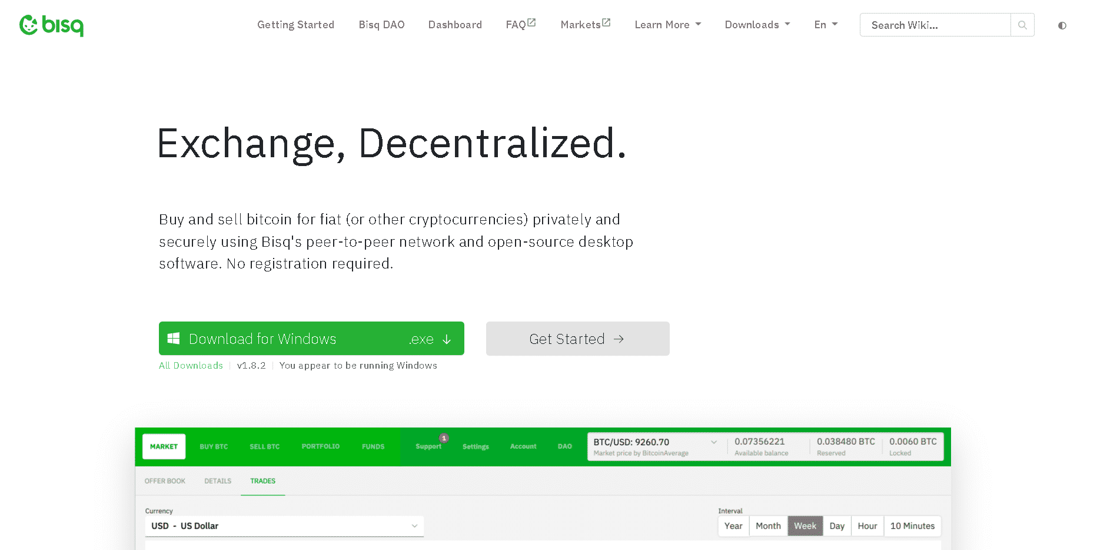1097x550 pixels.
Task: Select Hour interval
Action: click(867, 526)
